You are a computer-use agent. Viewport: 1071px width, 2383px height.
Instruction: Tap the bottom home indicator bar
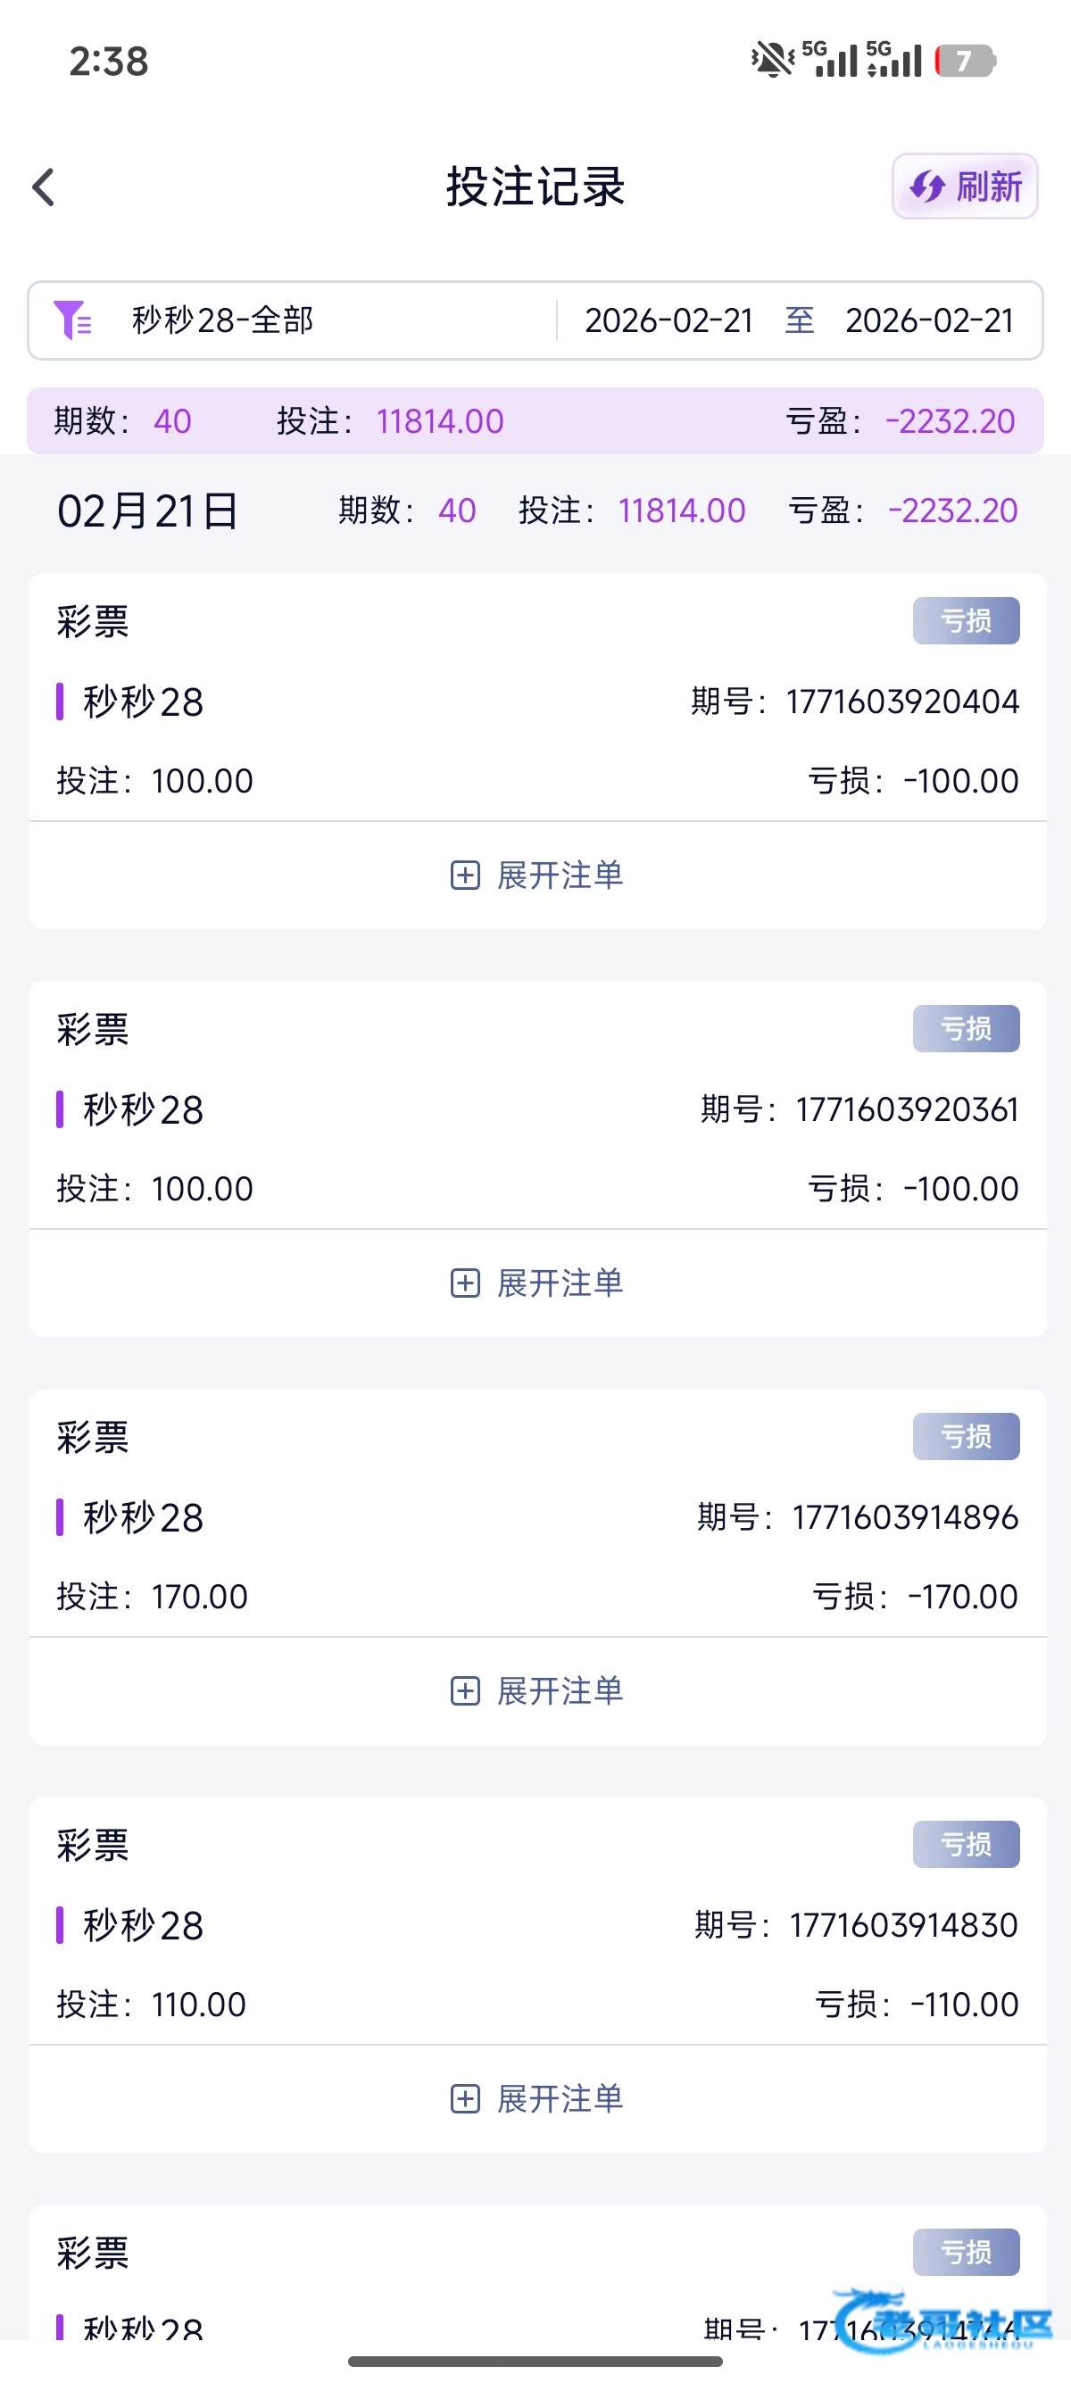click(535, 2362)
